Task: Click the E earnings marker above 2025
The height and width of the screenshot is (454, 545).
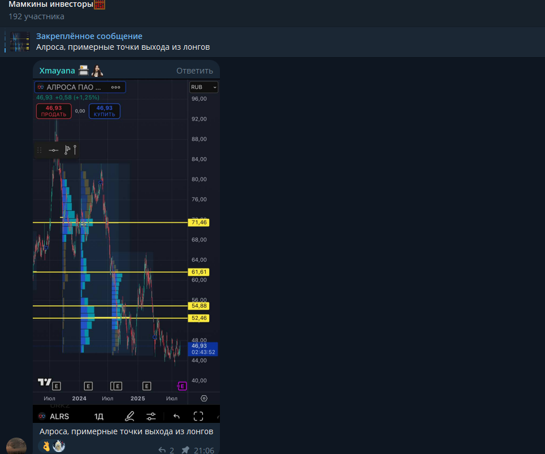Action: (x=146, y=386)
